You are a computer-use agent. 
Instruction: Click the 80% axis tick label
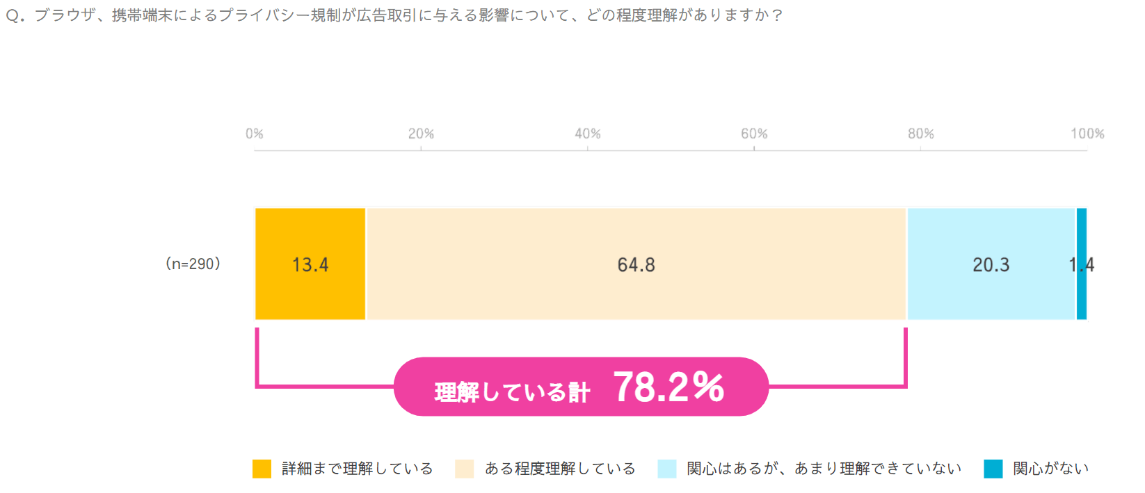point(920,134)
